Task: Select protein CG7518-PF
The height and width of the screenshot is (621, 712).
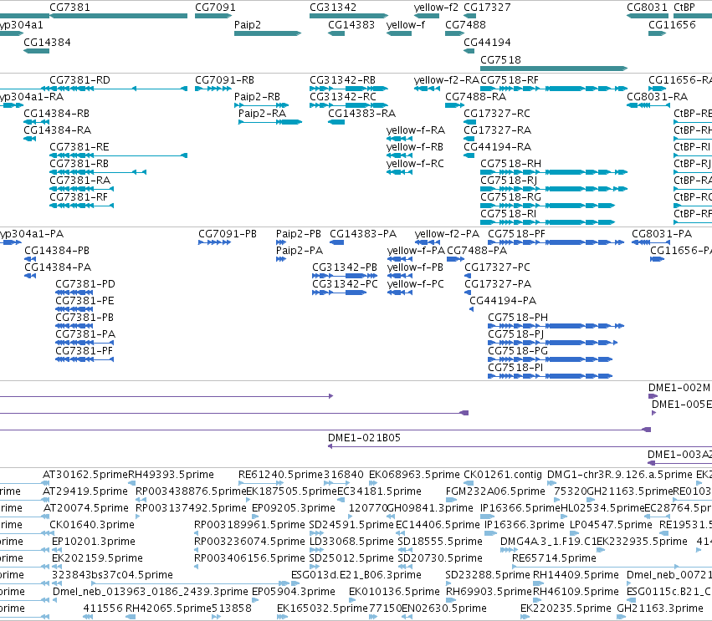Action: coord(517,234)
